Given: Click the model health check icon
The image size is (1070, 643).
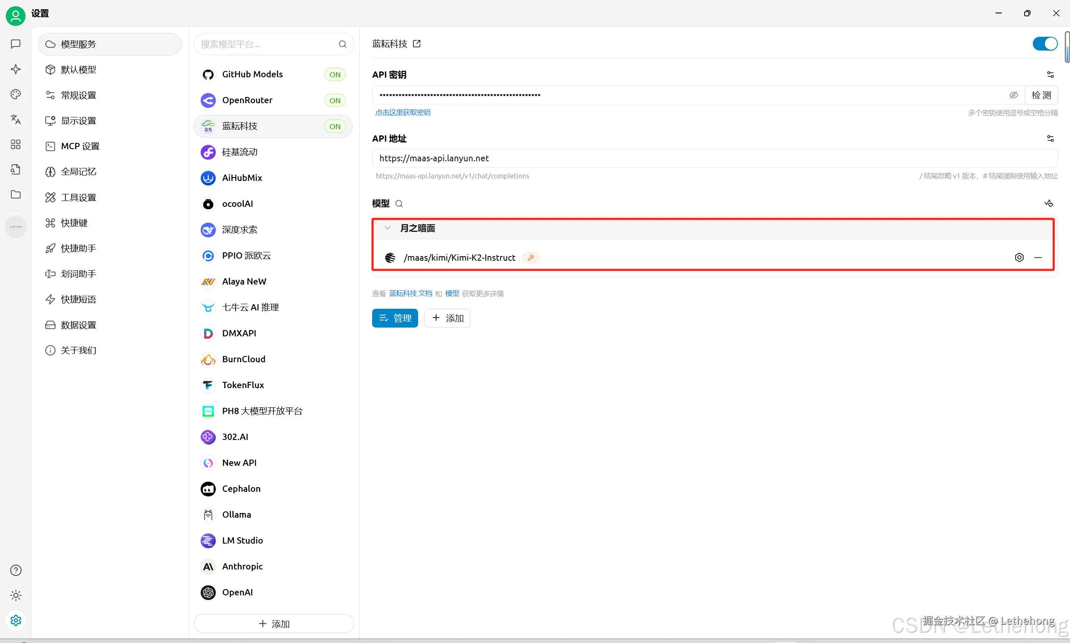Looking at the screenshot, I should click(x=1049, y=203).
